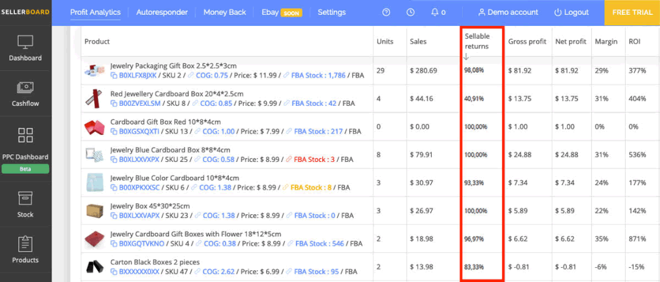The height and width of the screenshot is (282, 660).
Task: Switch to Profit Analytics tab
Action: 95,12
